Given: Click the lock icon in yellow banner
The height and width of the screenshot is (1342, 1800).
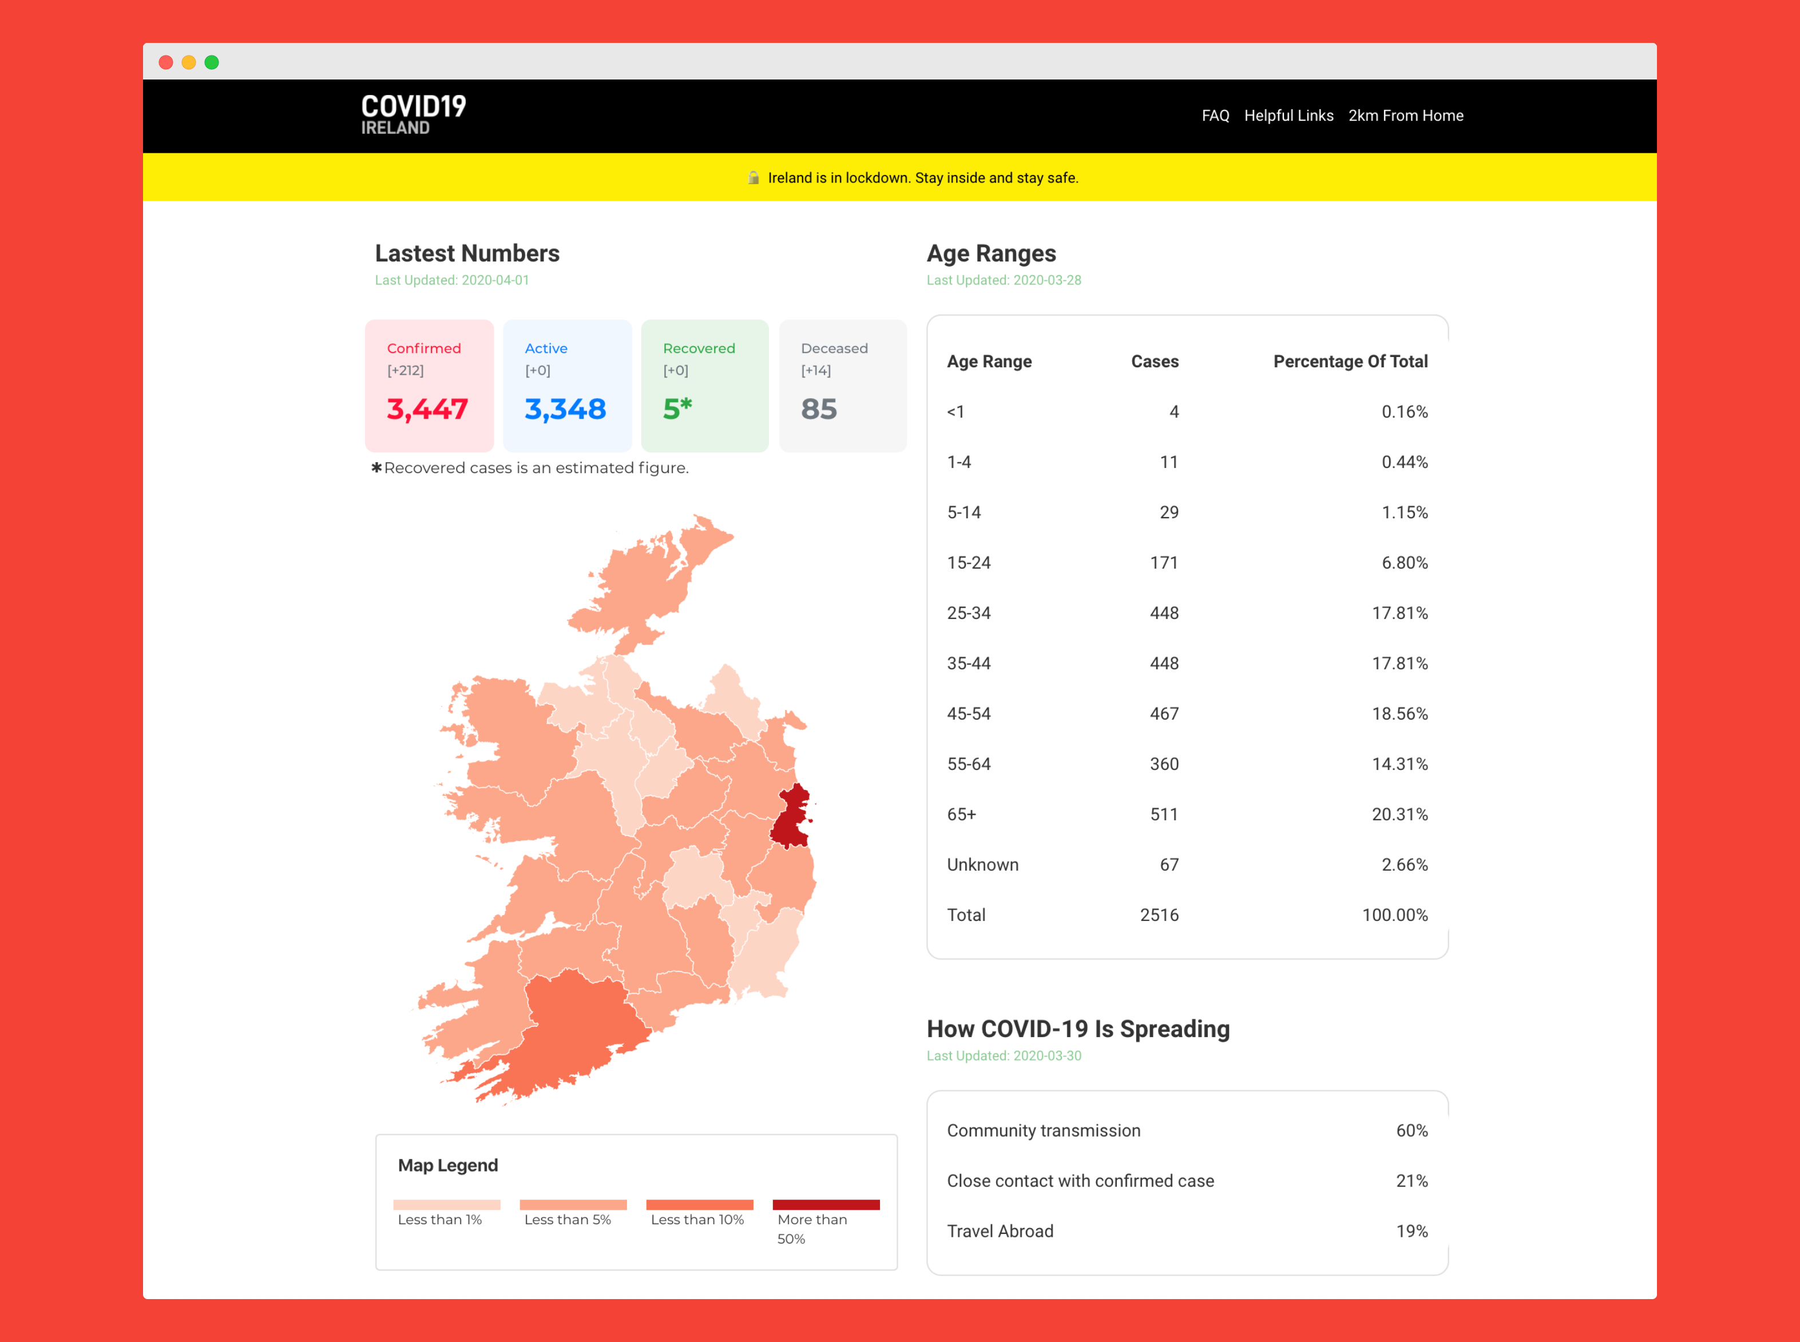Looking at the screenshot, I should (753, 177).
